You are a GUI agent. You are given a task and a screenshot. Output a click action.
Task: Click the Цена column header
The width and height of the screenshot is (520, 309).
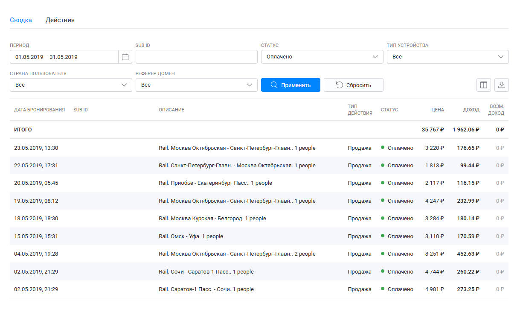point(437,110)
